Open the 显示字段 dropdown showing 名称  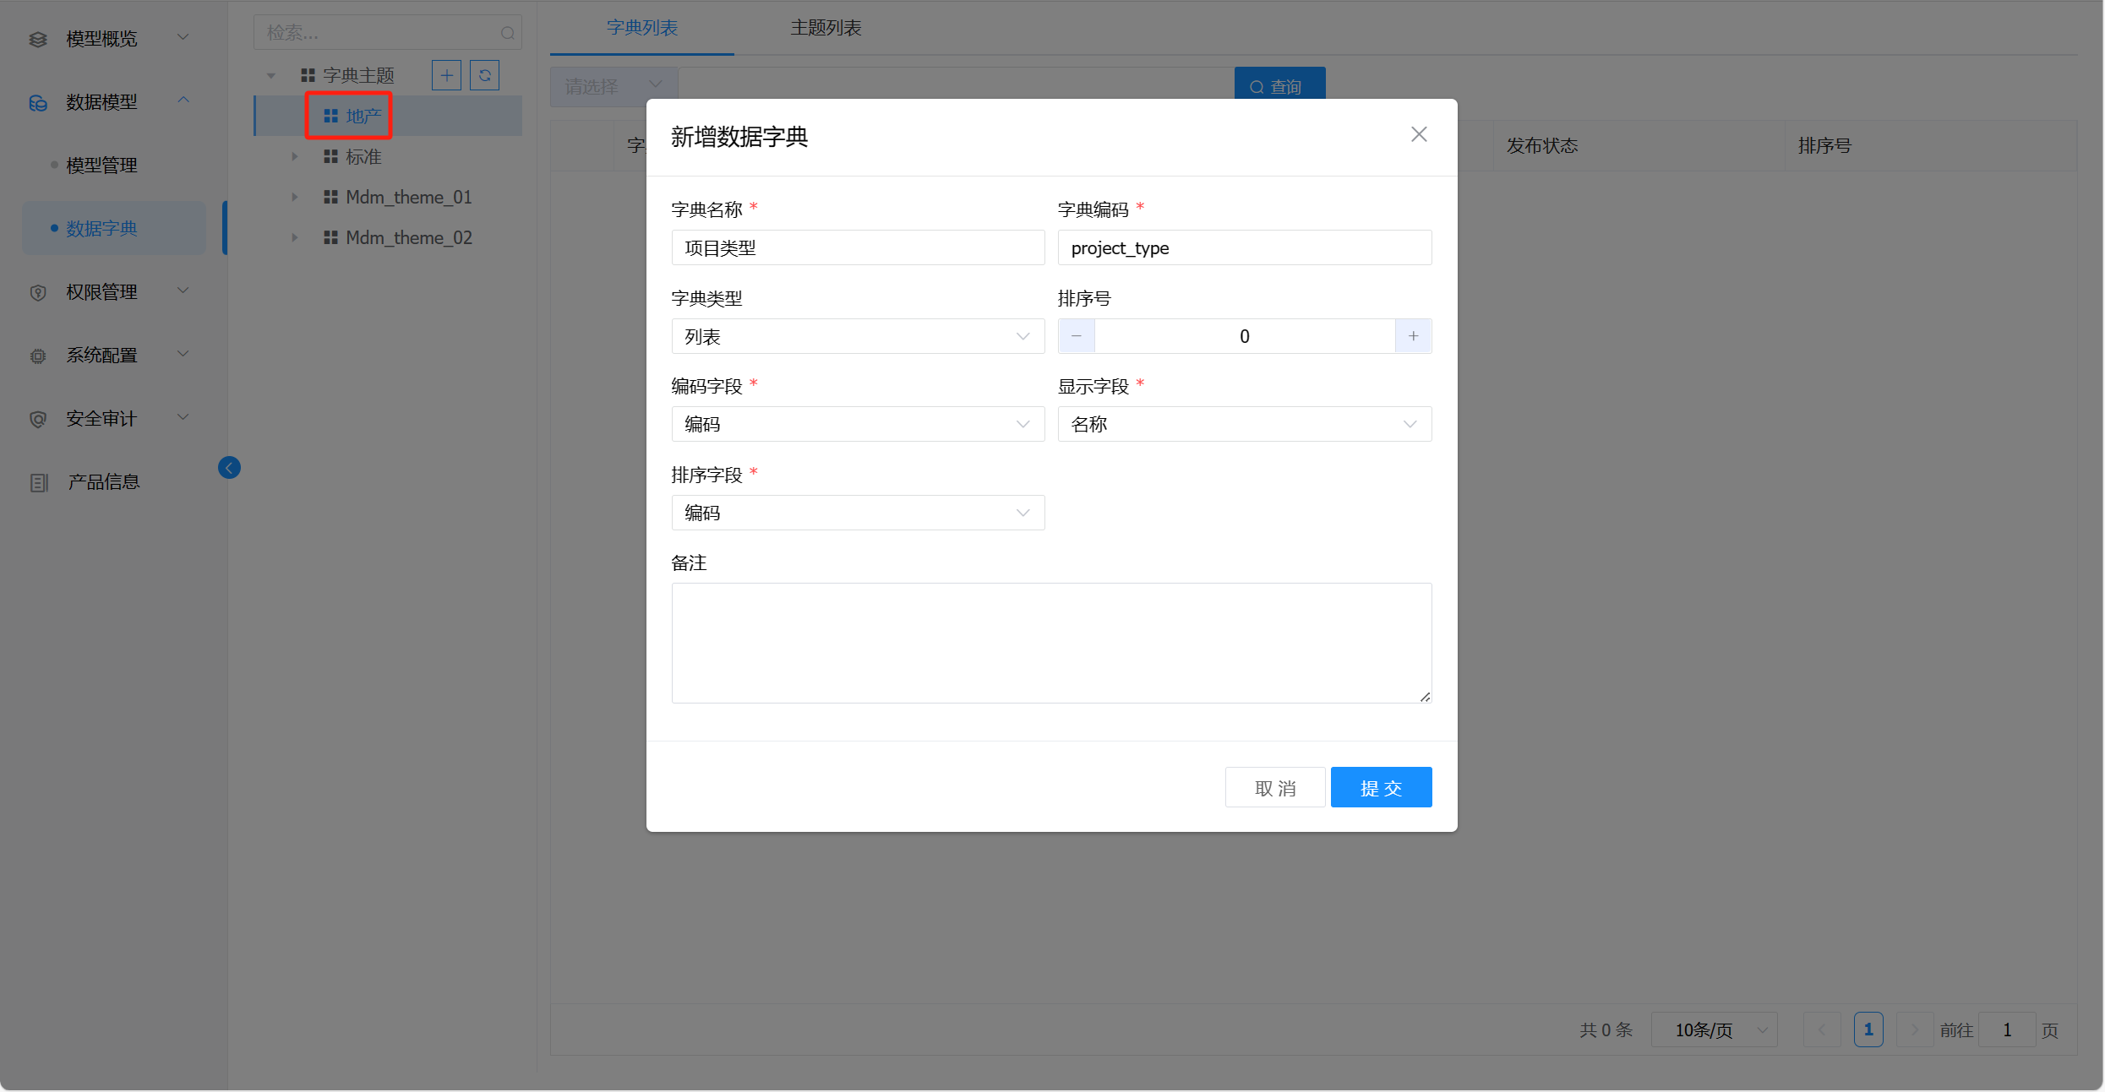tap(1244, 424)
